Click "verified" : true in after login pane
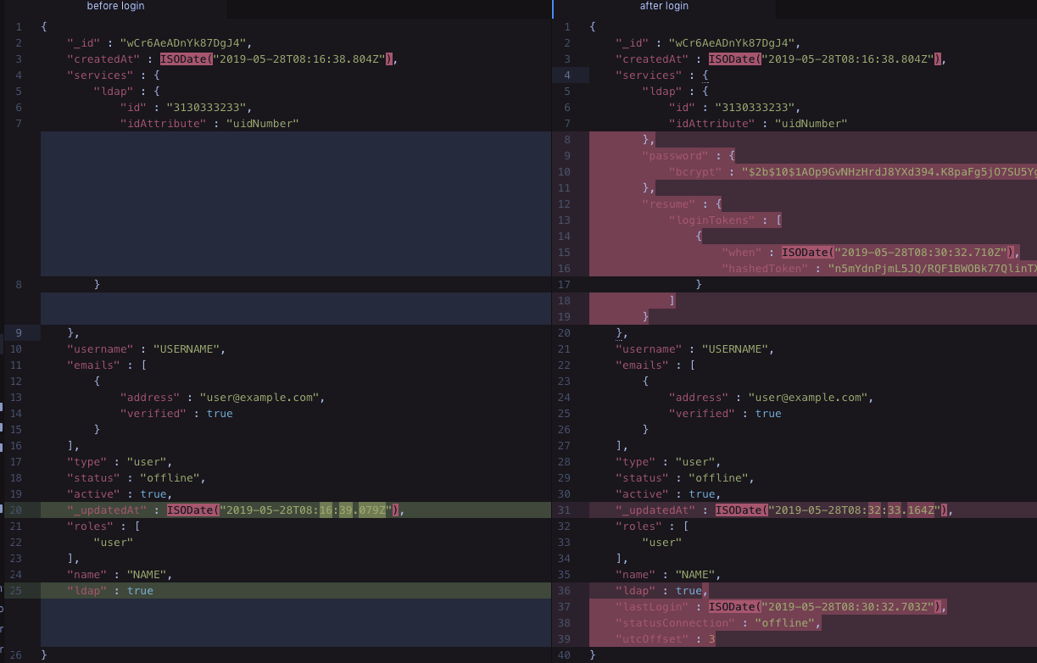This screenshot has width=1037, height=663. coord(725,414)
